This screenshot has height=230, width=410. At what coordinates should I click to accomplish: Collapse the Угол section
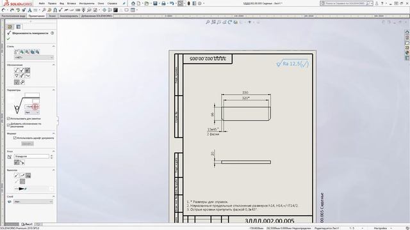[x=54, y=151]
